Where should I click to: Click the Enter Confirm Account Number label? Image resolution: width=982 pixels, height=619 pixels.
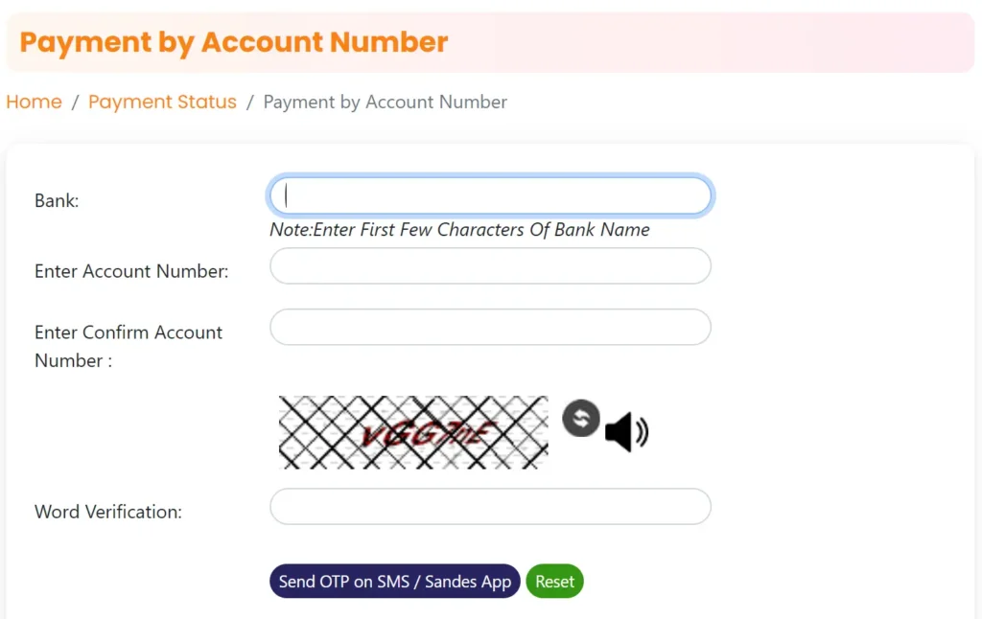coord(129,346)
